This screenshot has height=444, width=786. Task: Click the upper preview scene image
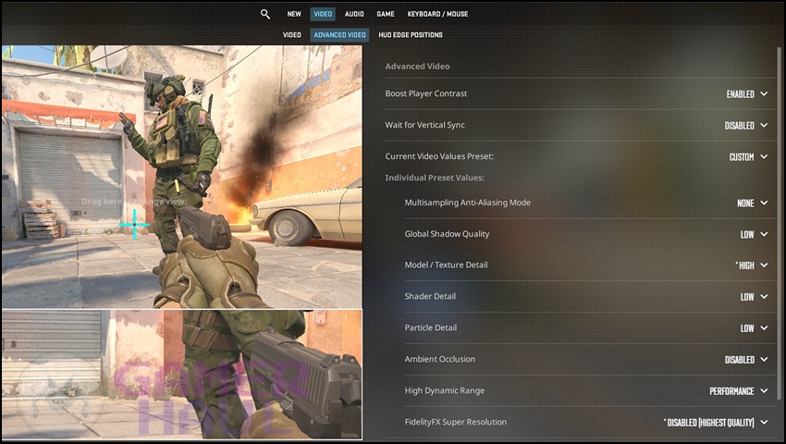182,177
